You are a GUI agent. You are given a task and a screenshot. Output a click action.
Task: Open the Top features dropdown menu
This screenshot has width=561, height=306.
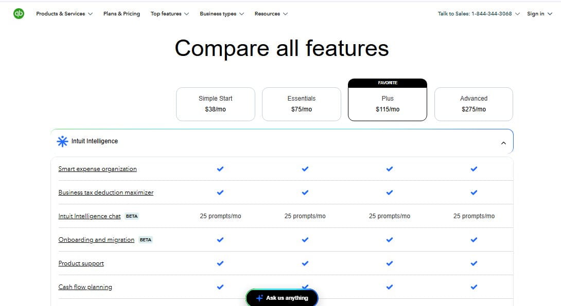click(x=170, y=13)
